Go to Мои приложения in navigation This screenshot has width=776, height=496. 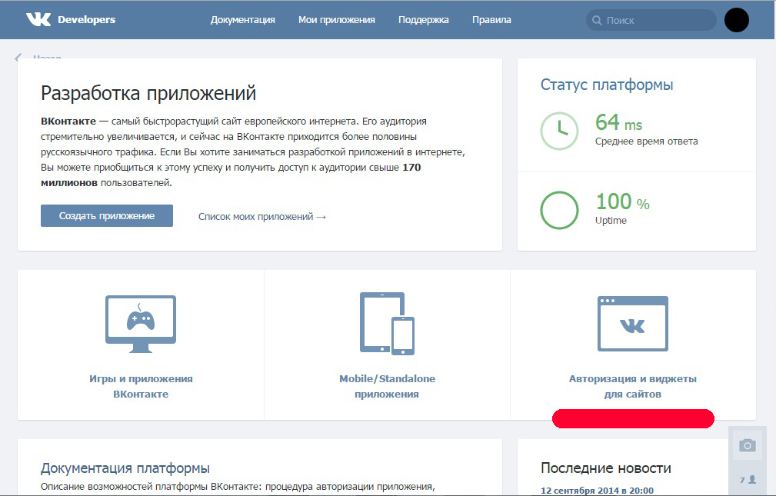click(x=337, y=20)
